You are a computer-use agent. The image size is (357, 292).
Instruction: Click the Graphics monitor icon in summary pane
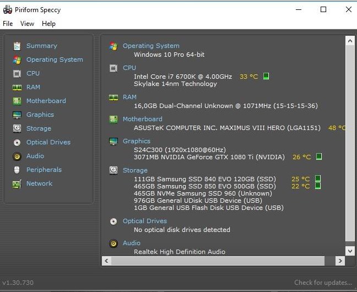click(x=113, y=142)
